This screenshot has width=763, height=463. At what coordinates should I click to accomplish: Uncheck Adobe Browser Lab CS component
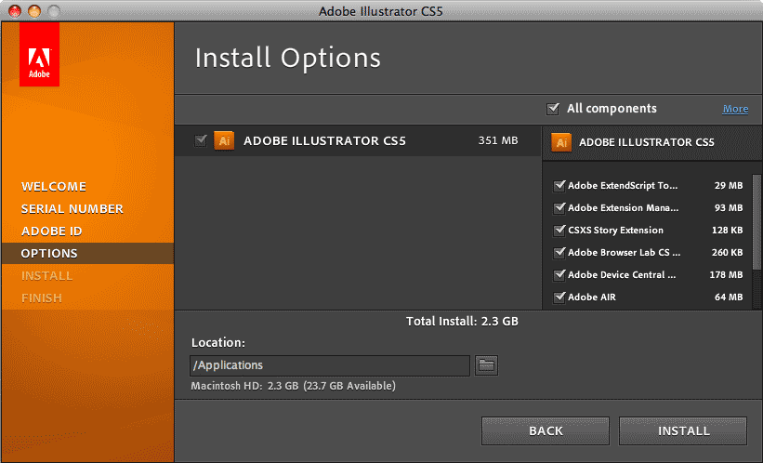(x=559, y=253)
